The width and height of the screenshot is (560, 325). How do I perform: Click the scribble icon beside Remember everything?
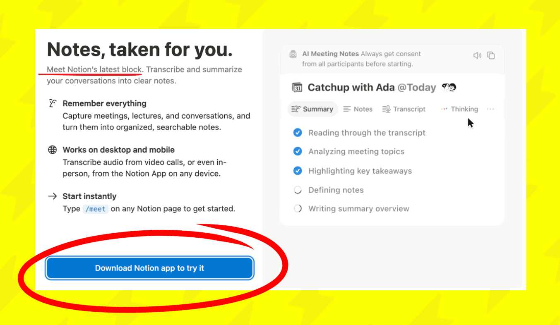coord(53,103)
